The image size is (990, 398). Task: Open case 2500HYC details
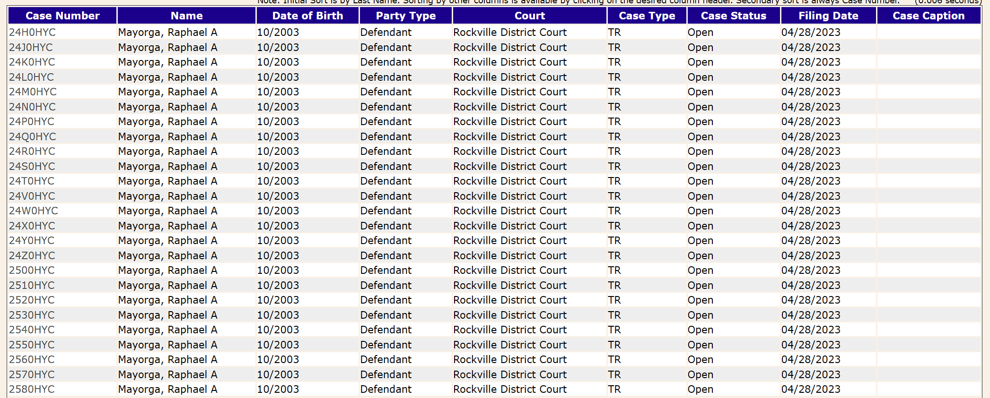tap(32, 271)
